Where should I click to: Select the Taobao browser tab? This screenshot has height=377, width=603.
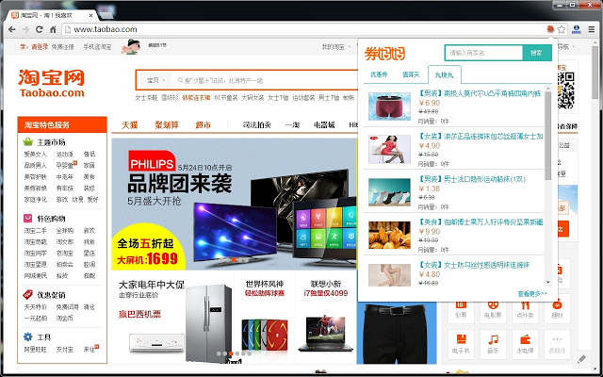[x=52, y=15]
